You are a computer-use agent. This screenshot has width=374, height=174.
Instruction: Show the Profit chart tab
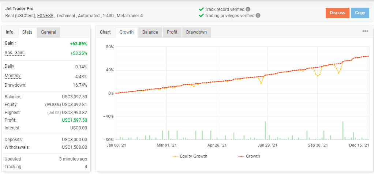[x=172, y=32]
